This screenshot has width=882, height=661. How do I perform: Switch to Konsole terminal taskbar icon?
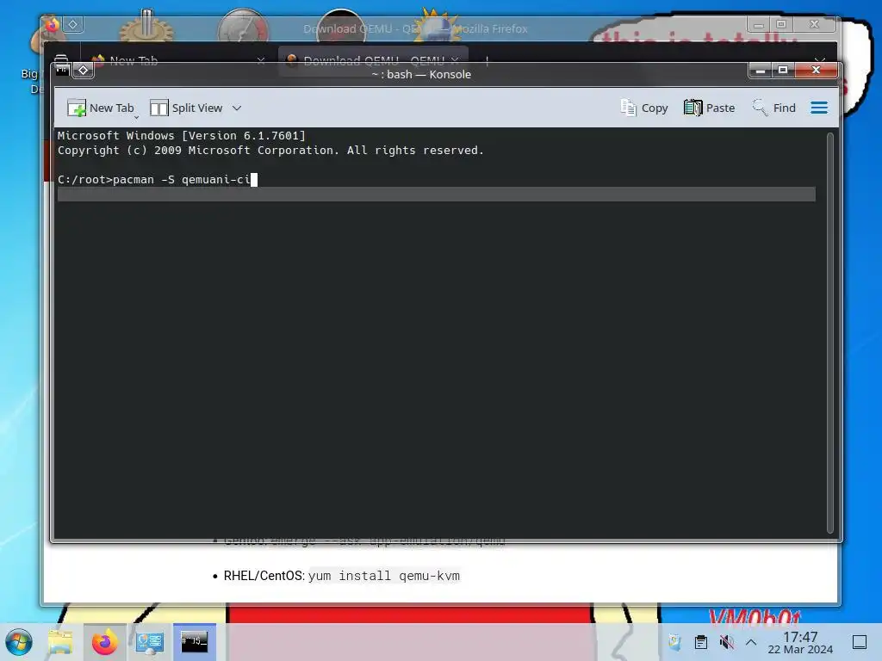194,642
